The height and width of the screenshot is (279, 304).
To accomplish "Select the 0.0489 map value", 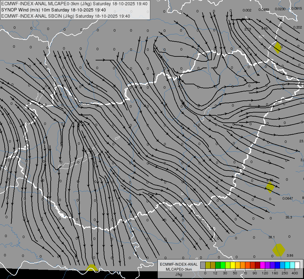I will (x=264, y=10).
